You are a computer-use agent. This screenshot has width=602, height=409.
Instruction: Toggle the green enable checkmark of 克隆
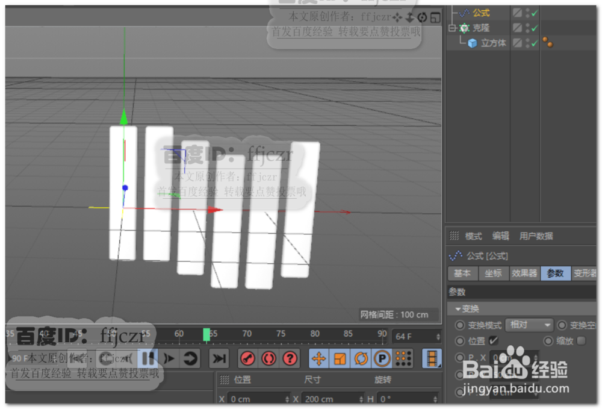pos(534,28)
